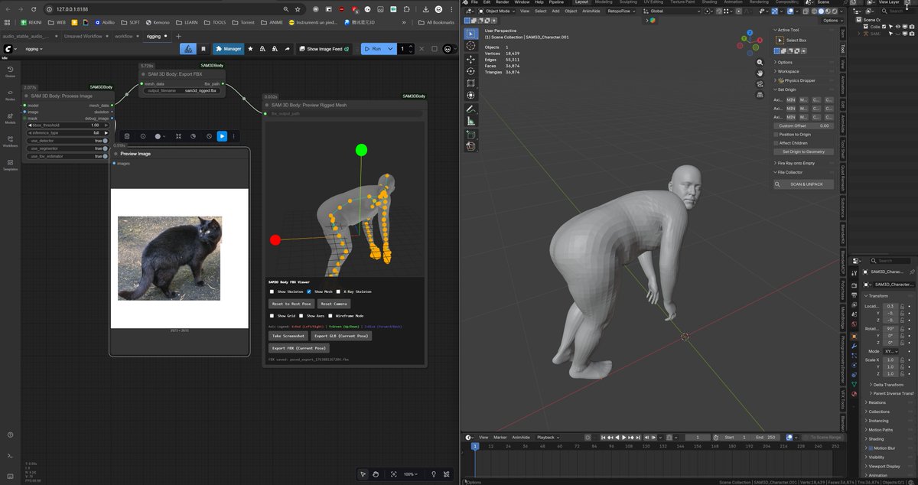The height and width of the screenshot is (485, 918).
Task: Uncheck the Show Mesh checkbox
Action: tap(309, 291)
